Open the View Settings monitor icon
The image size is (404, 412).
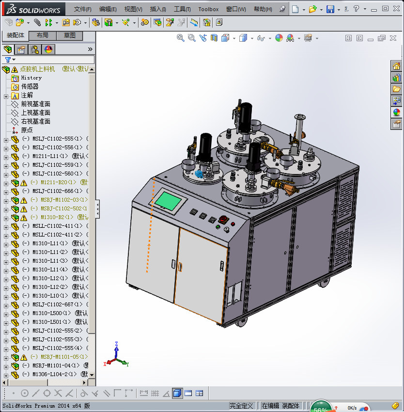308,38
